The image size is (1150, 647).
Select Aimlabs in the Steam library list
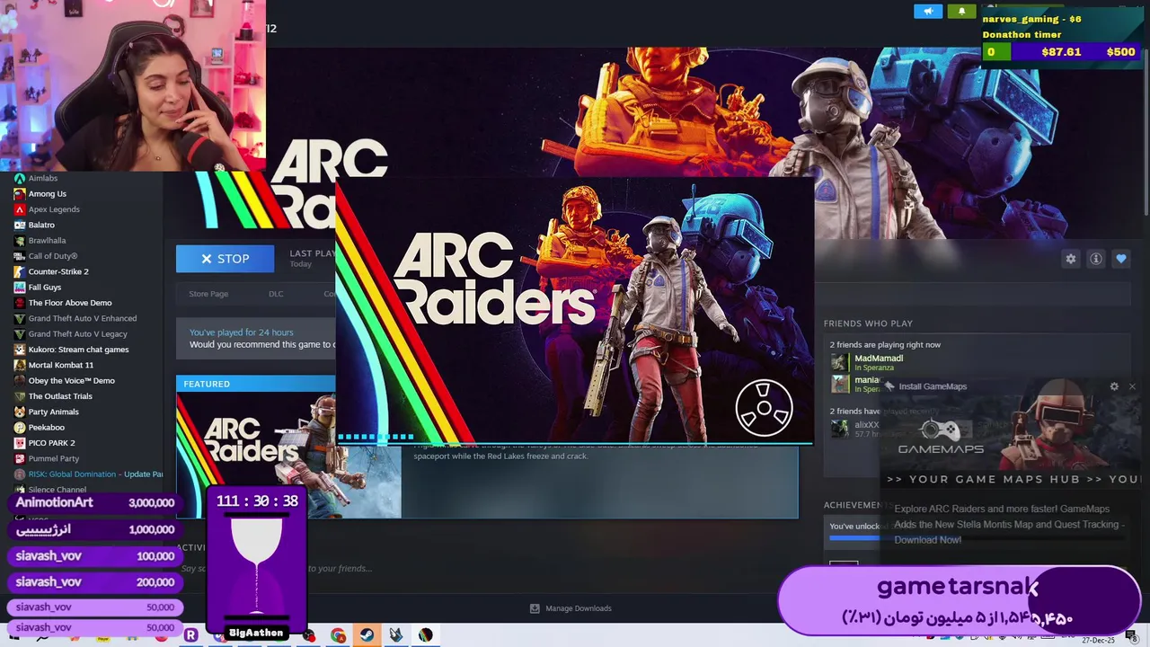[x=42, y=178]
